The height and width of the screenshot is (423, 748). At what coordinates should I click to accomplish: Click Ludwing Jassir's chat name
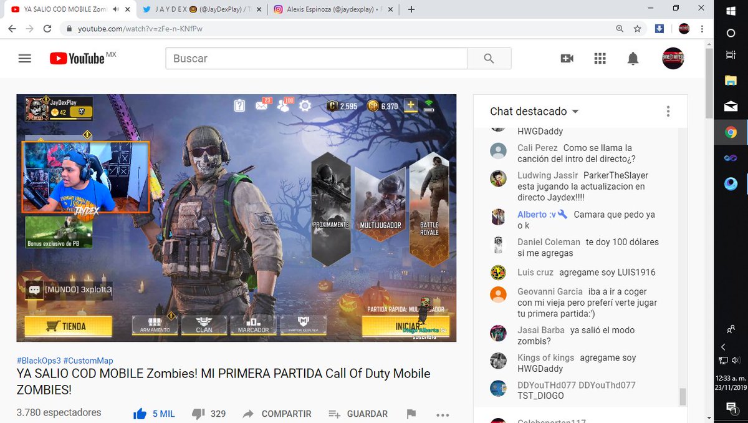547,175
